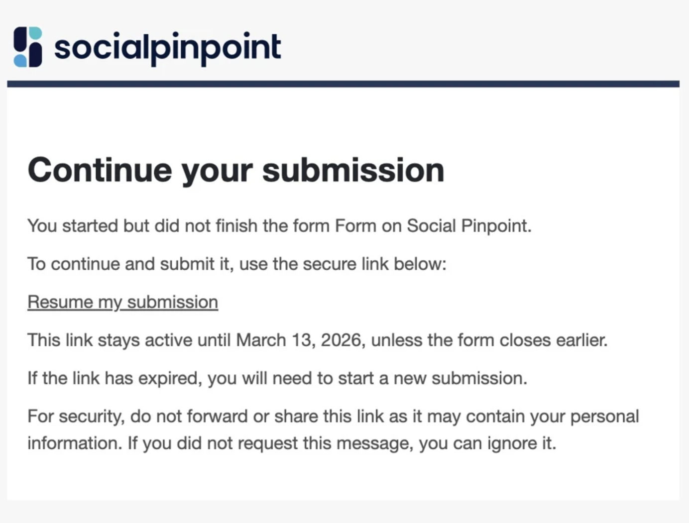Click the teal square in the logo
Viewport: 689px width, 523px height.
click(35, 33)
